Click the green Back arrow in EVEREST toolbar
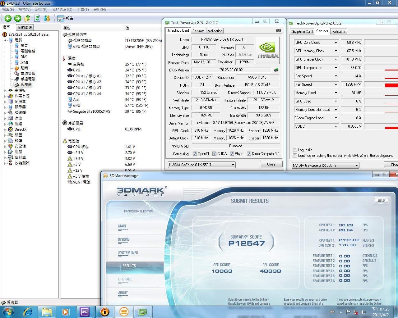This screenshot has width=398, height=318. click(x=8, y=18)
